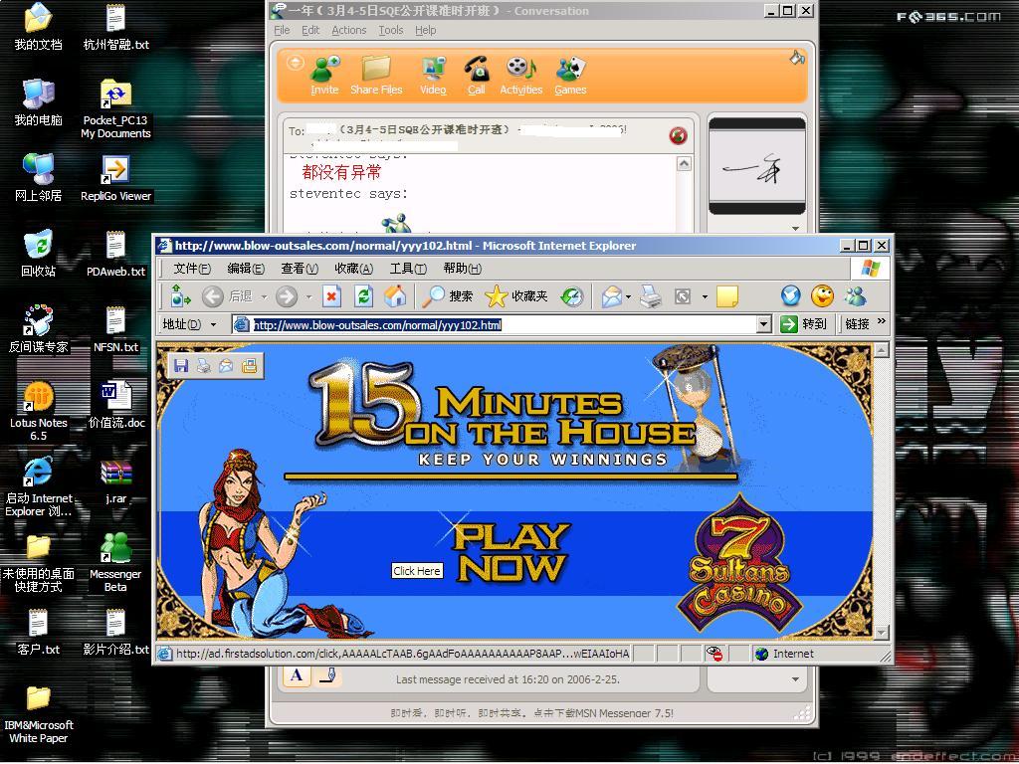Open the 文件(F) menu in Internet Explorer
Screen dimensions: 1019x764
[x=192, y=269]
